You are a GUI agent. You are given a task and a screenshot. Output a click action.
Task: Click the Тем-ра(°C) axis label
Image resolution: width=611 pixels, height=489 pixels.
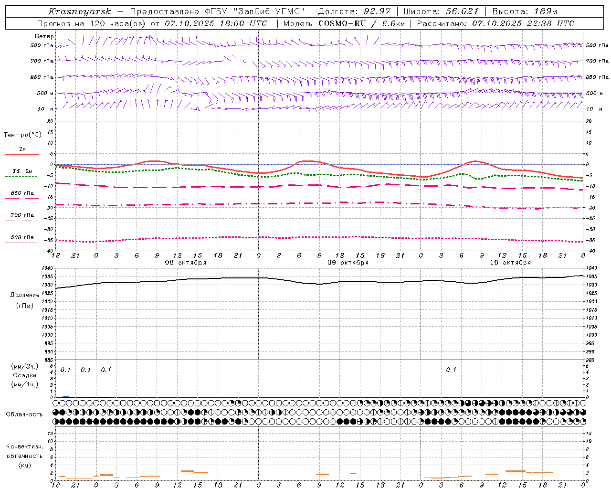[22, 135]
